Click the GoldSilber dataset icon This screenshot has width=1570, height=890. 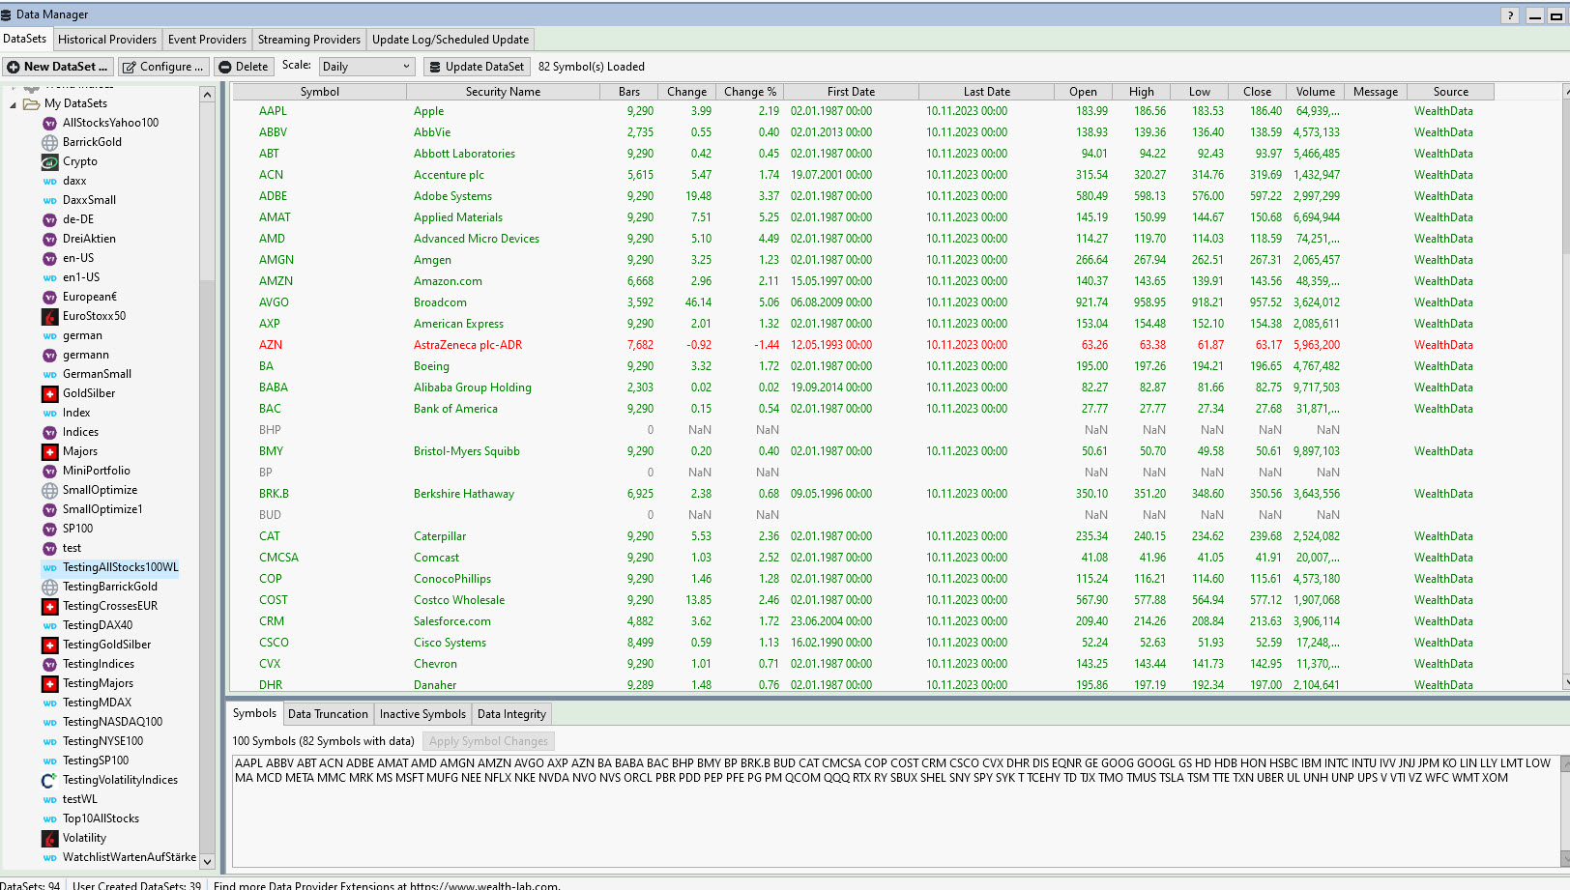(x=50, y=393)
